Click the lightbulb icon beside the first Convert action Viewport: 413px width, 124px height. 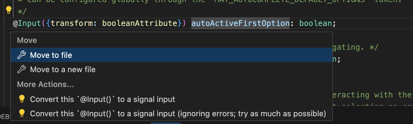[22, 99]
